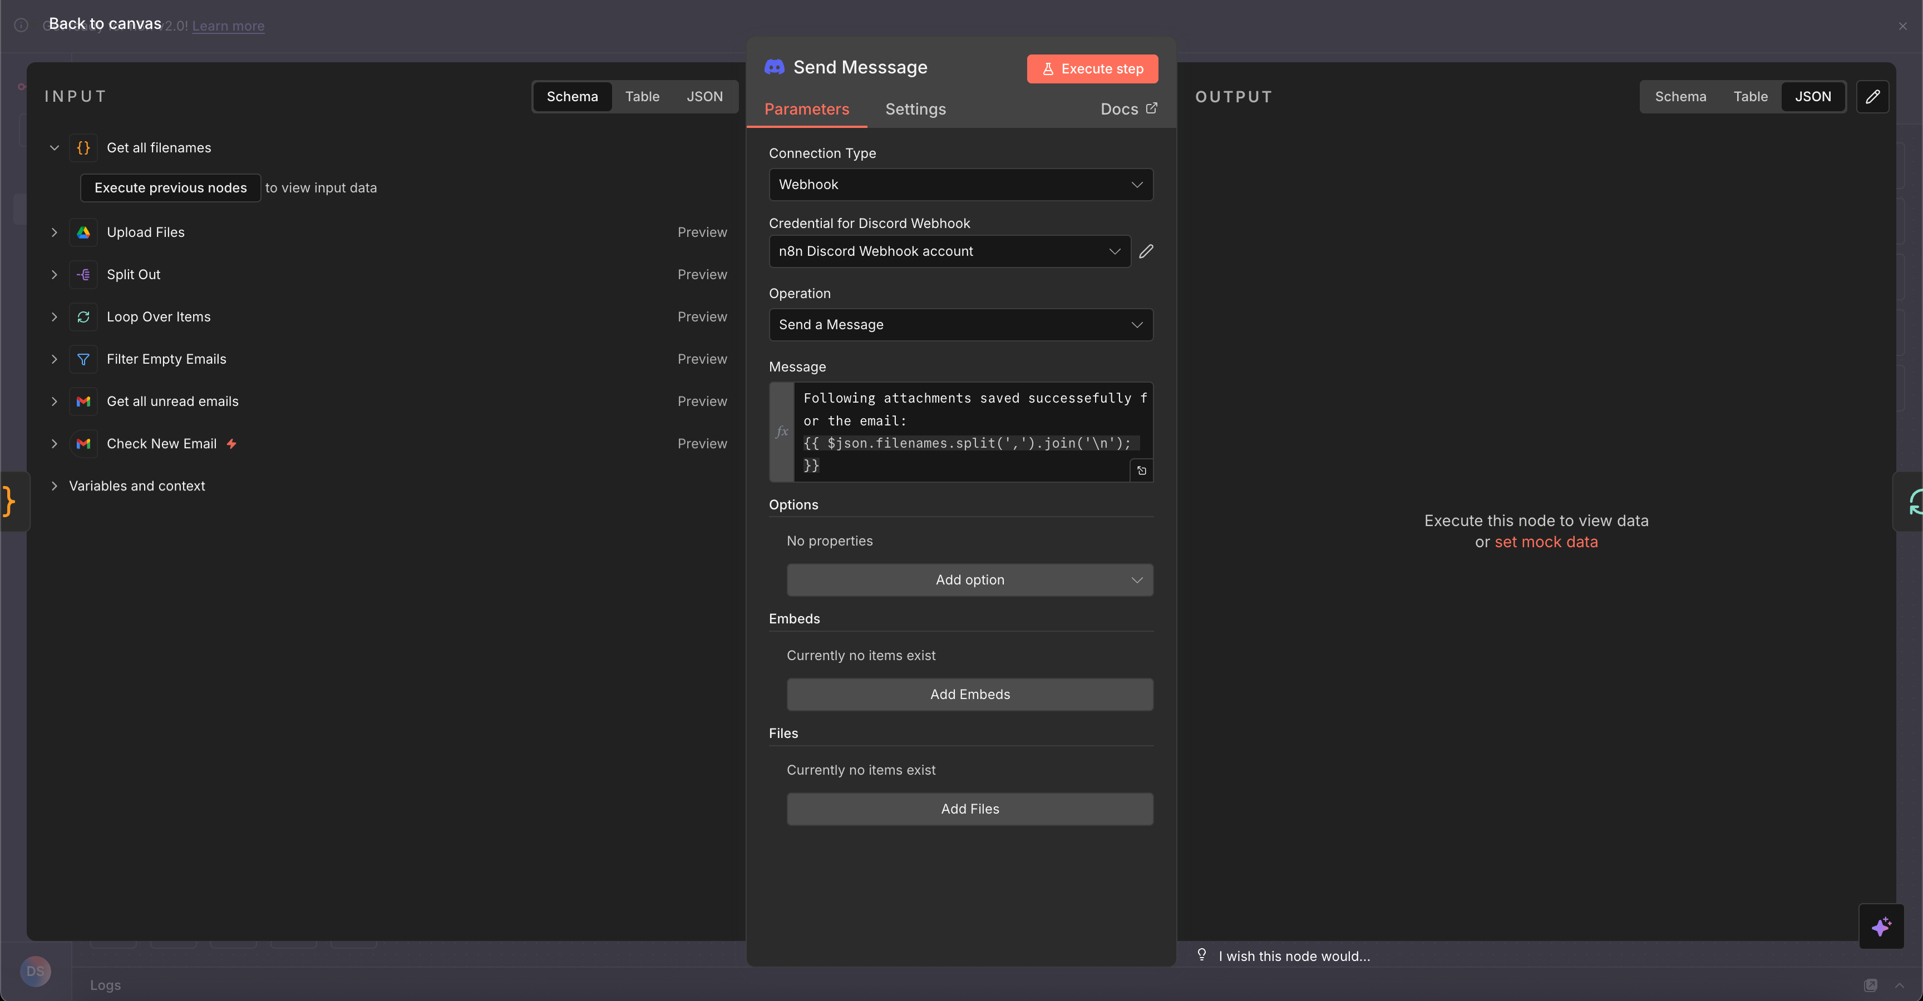Click the output panel edit pencil icon
1923x1001 pixels.
[1873, 97]
